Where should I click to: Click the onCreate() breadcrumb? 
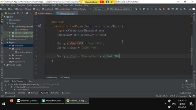point(65,77)
